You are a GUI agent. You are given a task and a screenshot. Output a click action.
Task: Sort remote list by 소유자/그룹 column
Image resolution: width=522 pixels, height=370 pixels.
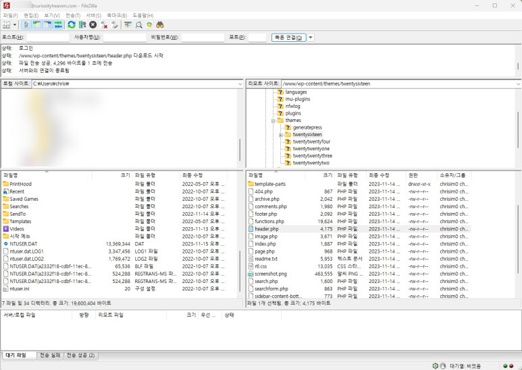453,175
